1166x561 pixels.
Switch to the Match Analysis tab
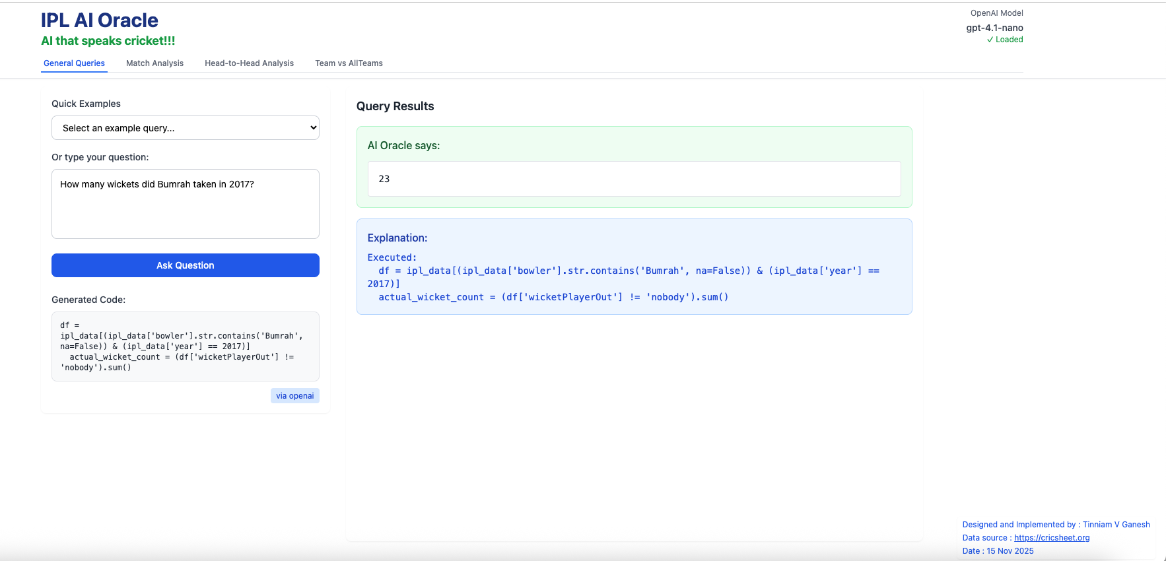coord(154,63)
